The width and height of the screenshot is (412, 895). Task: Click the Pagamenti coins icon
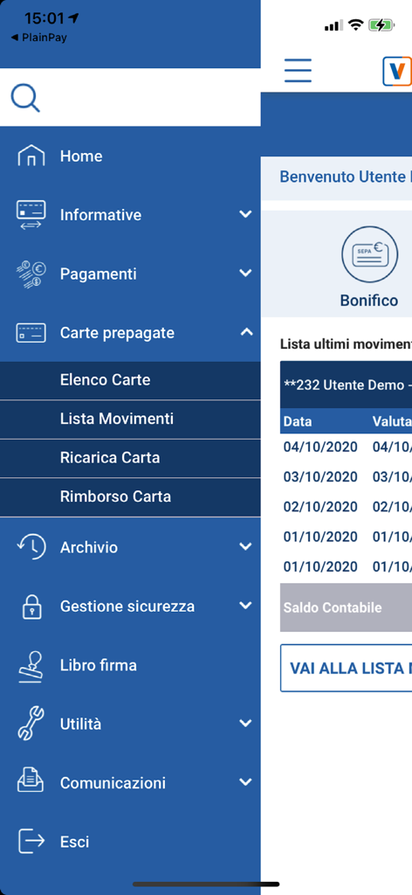click(31, 274)
